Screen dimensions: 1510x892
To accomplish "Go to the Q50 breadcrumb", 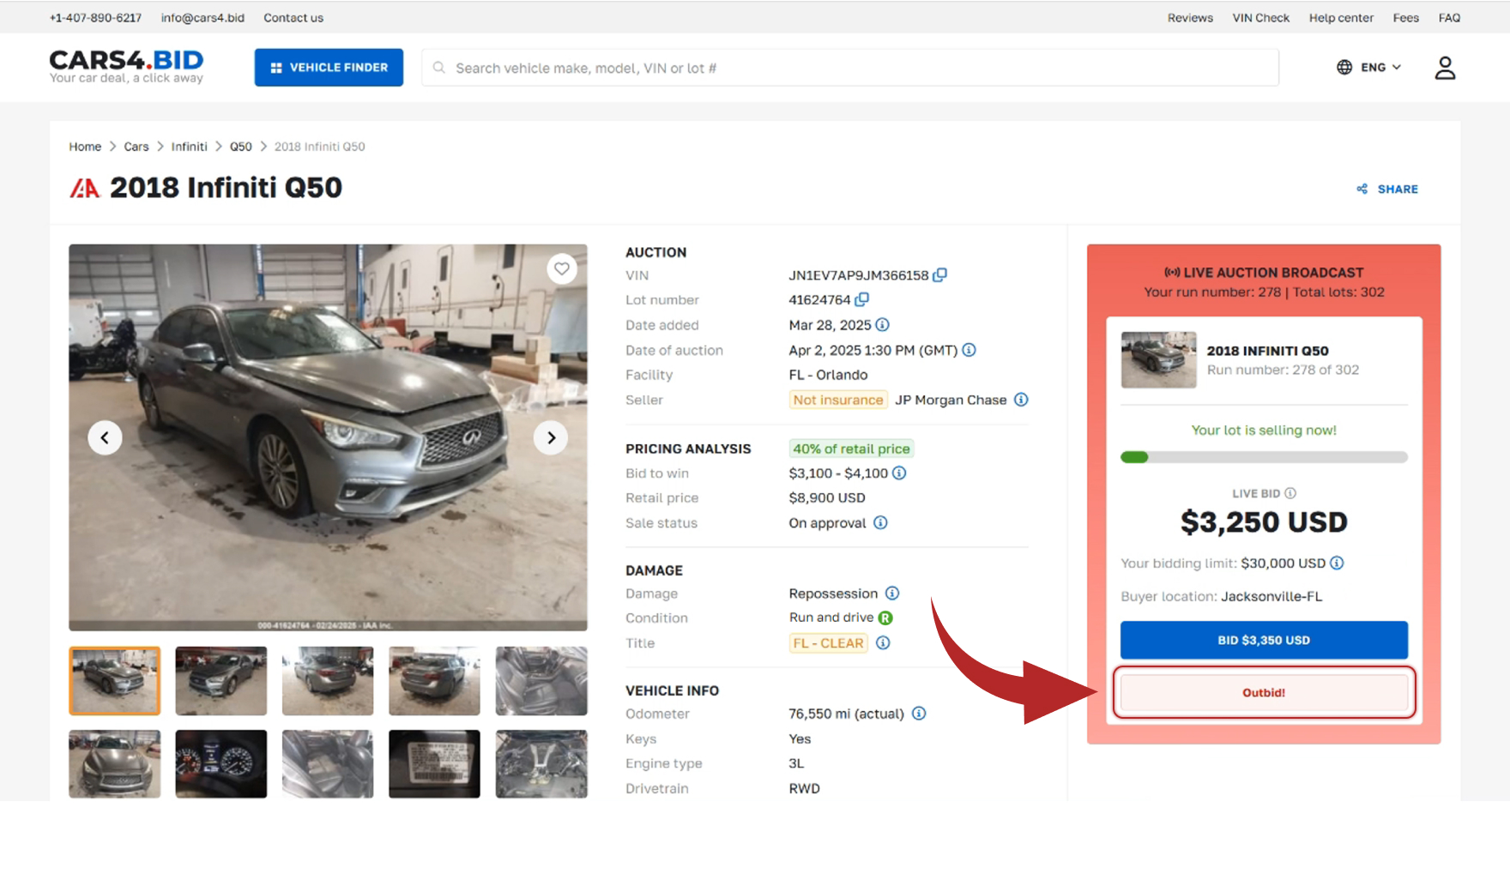I will click(241, 147).
